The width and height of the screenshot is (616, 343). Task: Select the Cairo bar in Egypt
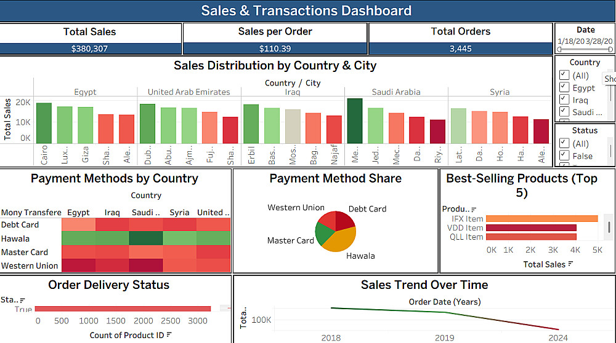(44, 123)
